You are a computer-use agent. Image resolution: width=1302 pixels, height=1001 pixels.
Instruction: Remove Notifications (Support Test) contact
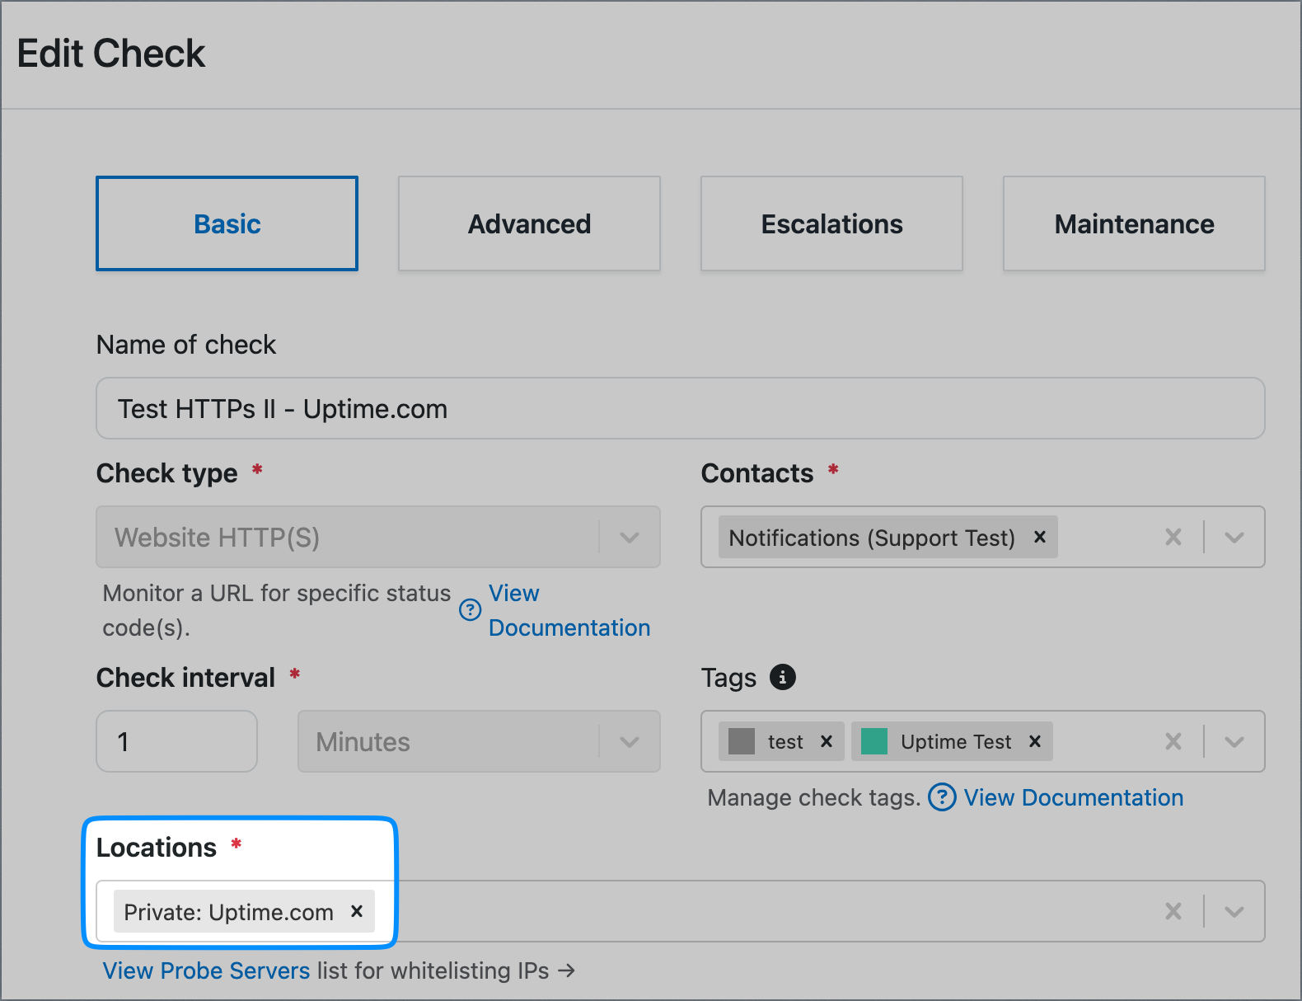point(1040,537)
